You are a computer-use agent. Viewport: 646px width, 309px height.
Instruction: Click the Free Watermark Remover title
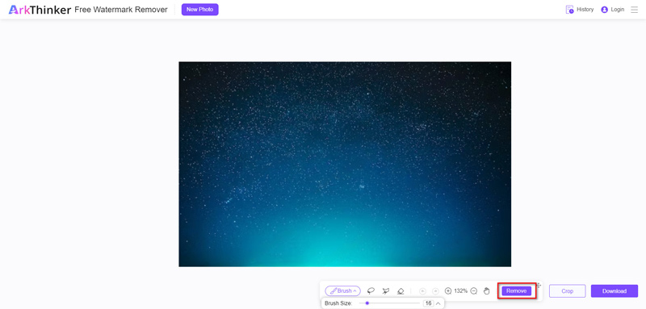pyautogui.click(x=121, y=10)
